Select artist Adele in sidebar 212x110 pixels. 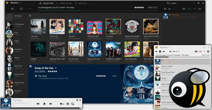[x=16, y=42]
